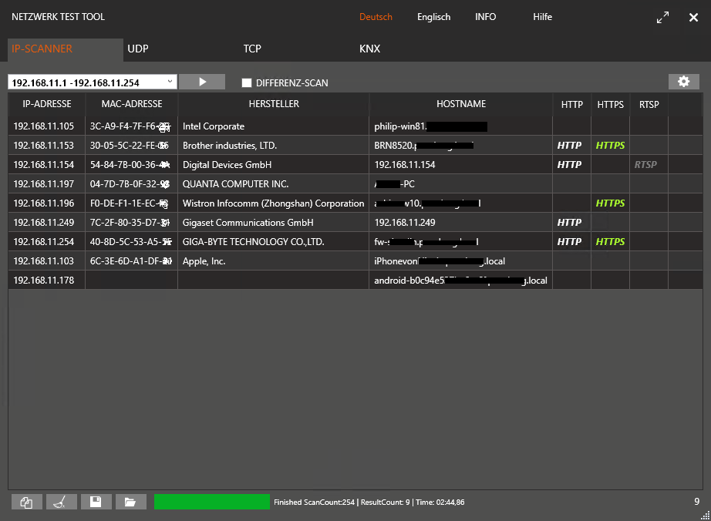Open HTTPS link for Brother printer row

pyautogui.click(x=610, y=146)
